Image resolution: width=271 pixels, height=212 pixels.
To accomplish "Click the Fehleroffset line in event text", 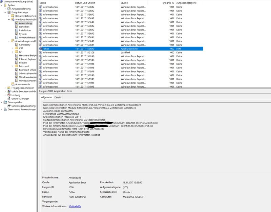I will point(61,114).
